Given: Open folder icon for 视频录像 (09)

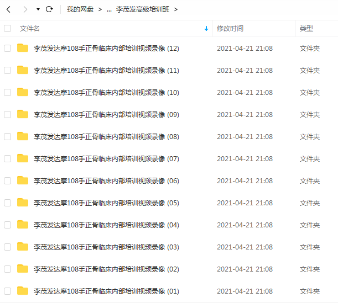Looking at the screenshot, I should click(23, 114).
